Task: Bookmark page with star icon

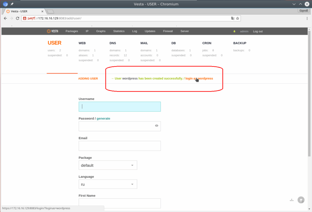Action: click(238, 18)
